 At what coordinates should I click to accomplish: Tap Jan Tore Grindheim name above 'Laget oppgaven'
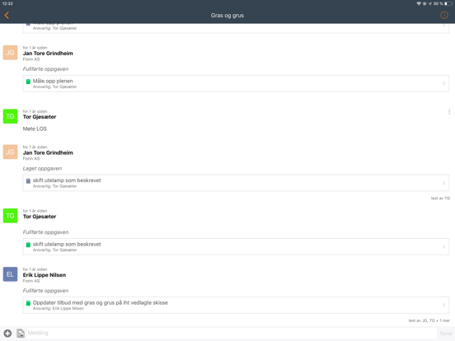pos(48,153)
